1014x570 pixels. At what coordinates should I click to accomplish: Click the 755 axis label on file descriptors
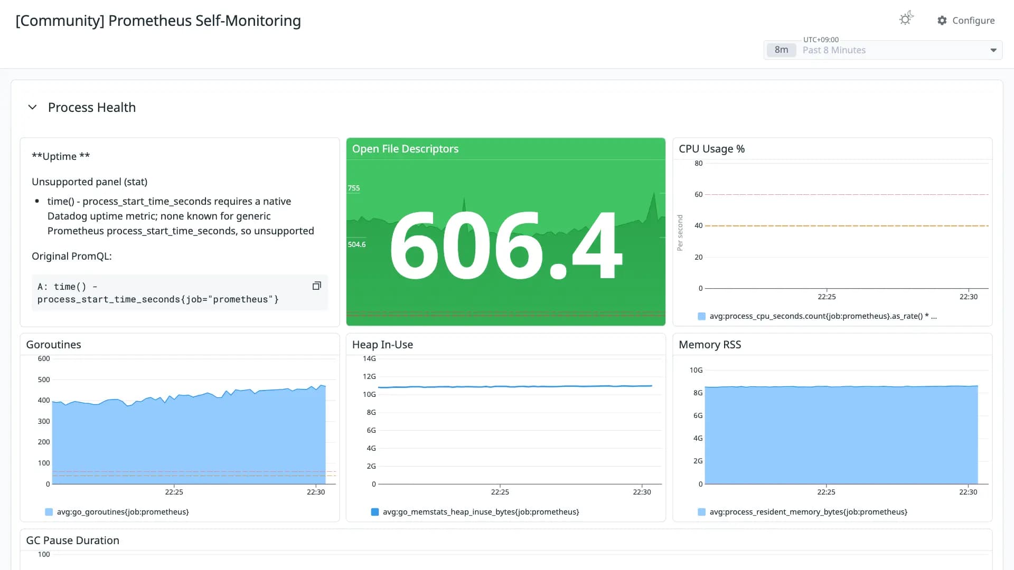tap(353, 188)
